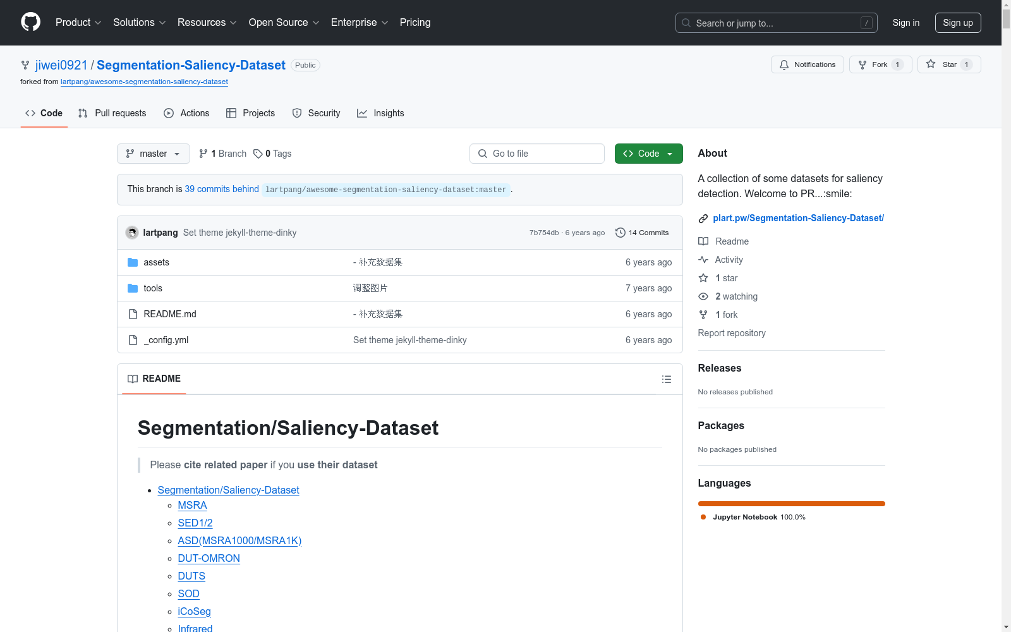This screenshot has height=632, width=1011.
Task: Open the 39 commits behind link
Action: tap(222, 189)
